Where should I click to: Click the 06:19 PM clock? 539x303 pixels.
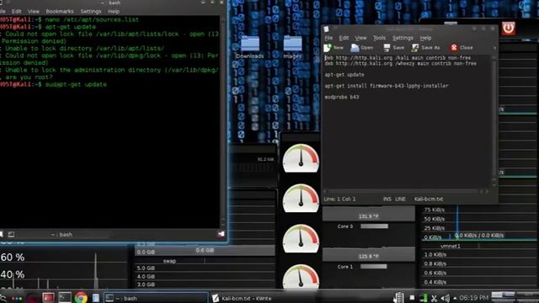click(473, 298)
